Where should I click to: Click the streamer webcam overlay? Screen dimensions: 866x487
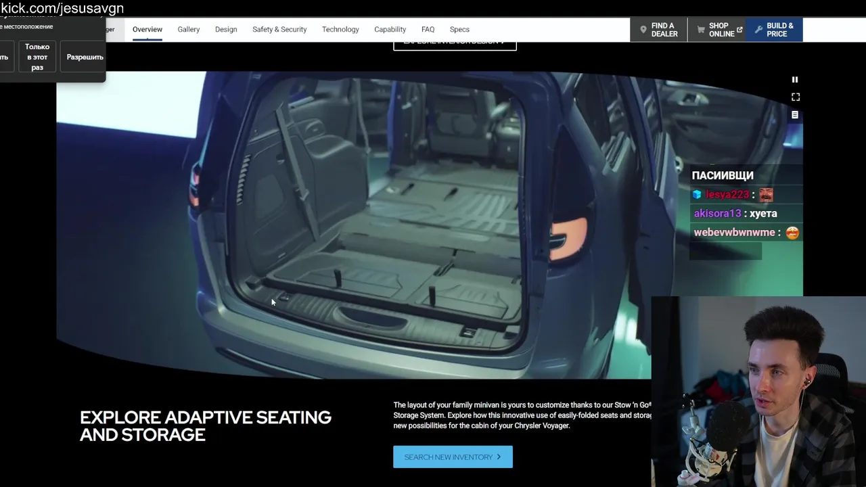point(758,392)
